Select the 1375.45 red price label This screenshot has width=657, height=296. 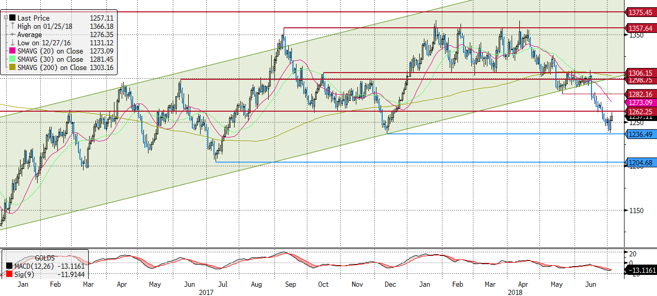[640, 11]
